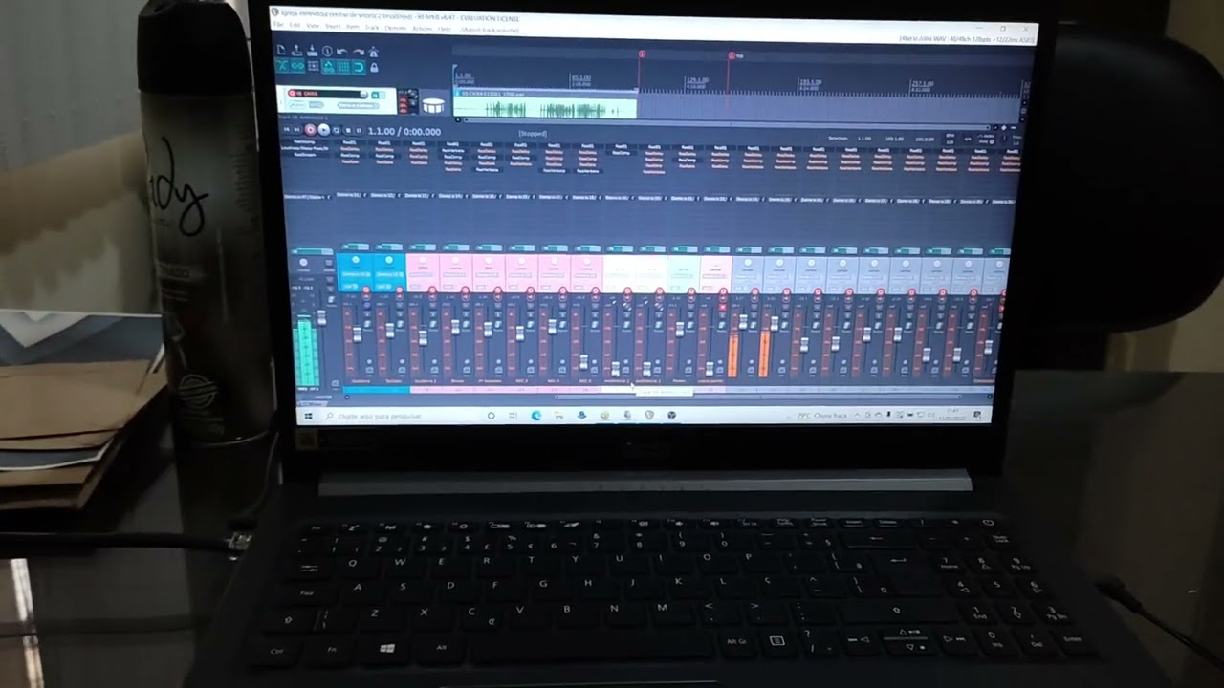The width and height of the screenshot is (1224, 688).
Task: Click the Pause transport button
Action: [359, 130]
